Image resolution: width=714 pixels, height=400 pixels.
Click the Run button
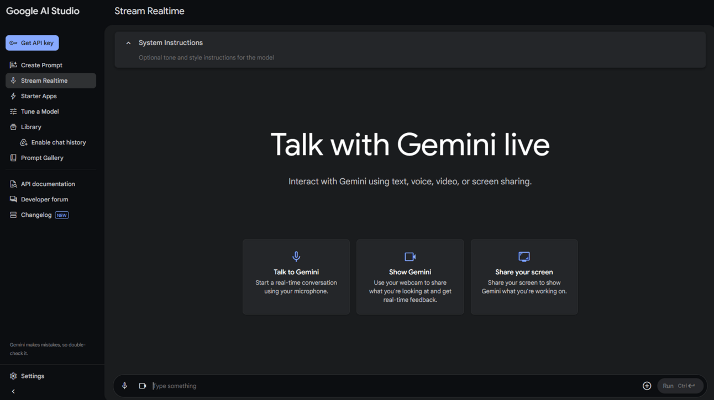point(680,386)
